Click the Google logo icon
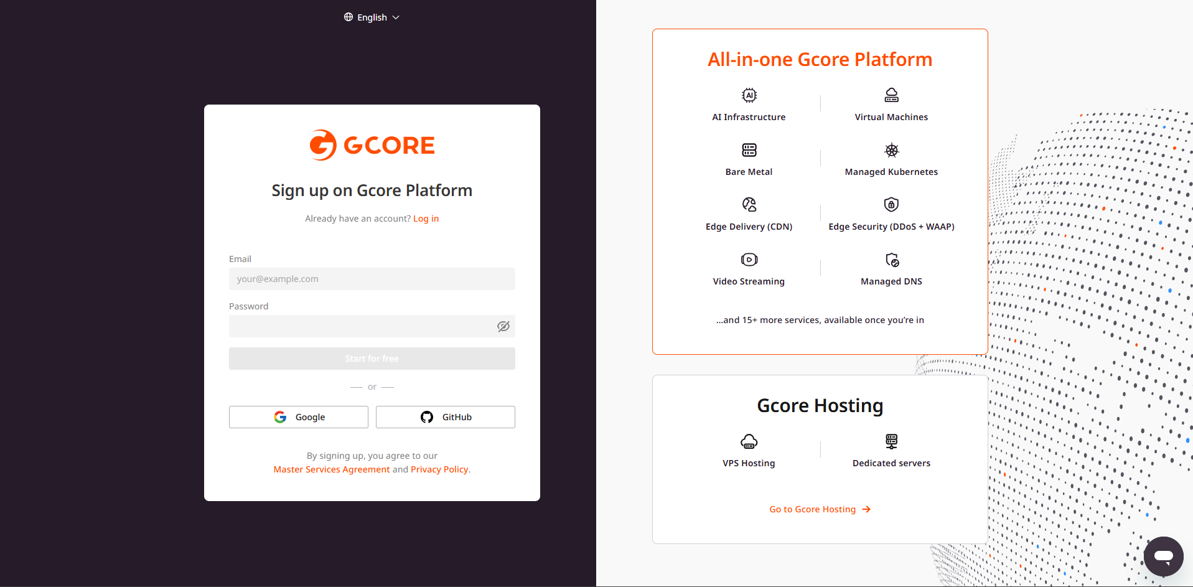Screen dimensions: 1193x587 pyautogui.click(x=280, y=417)
